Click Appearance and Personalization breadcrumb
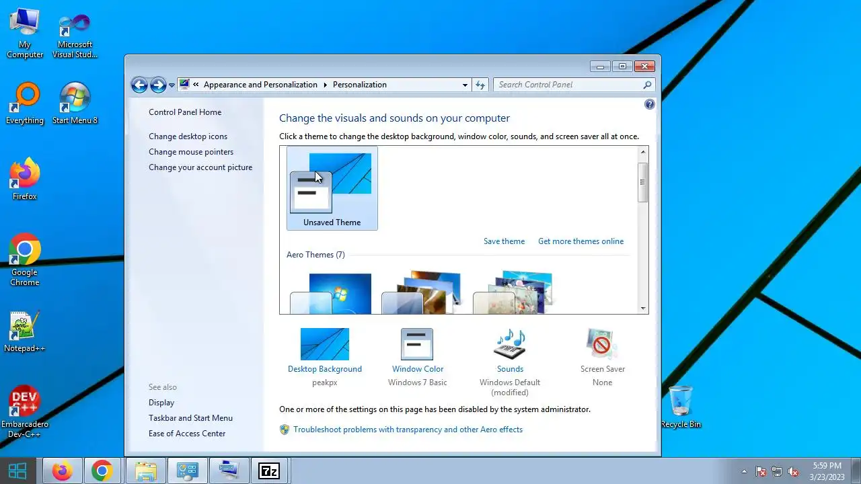The image size is (861, 484). point(260,85)
